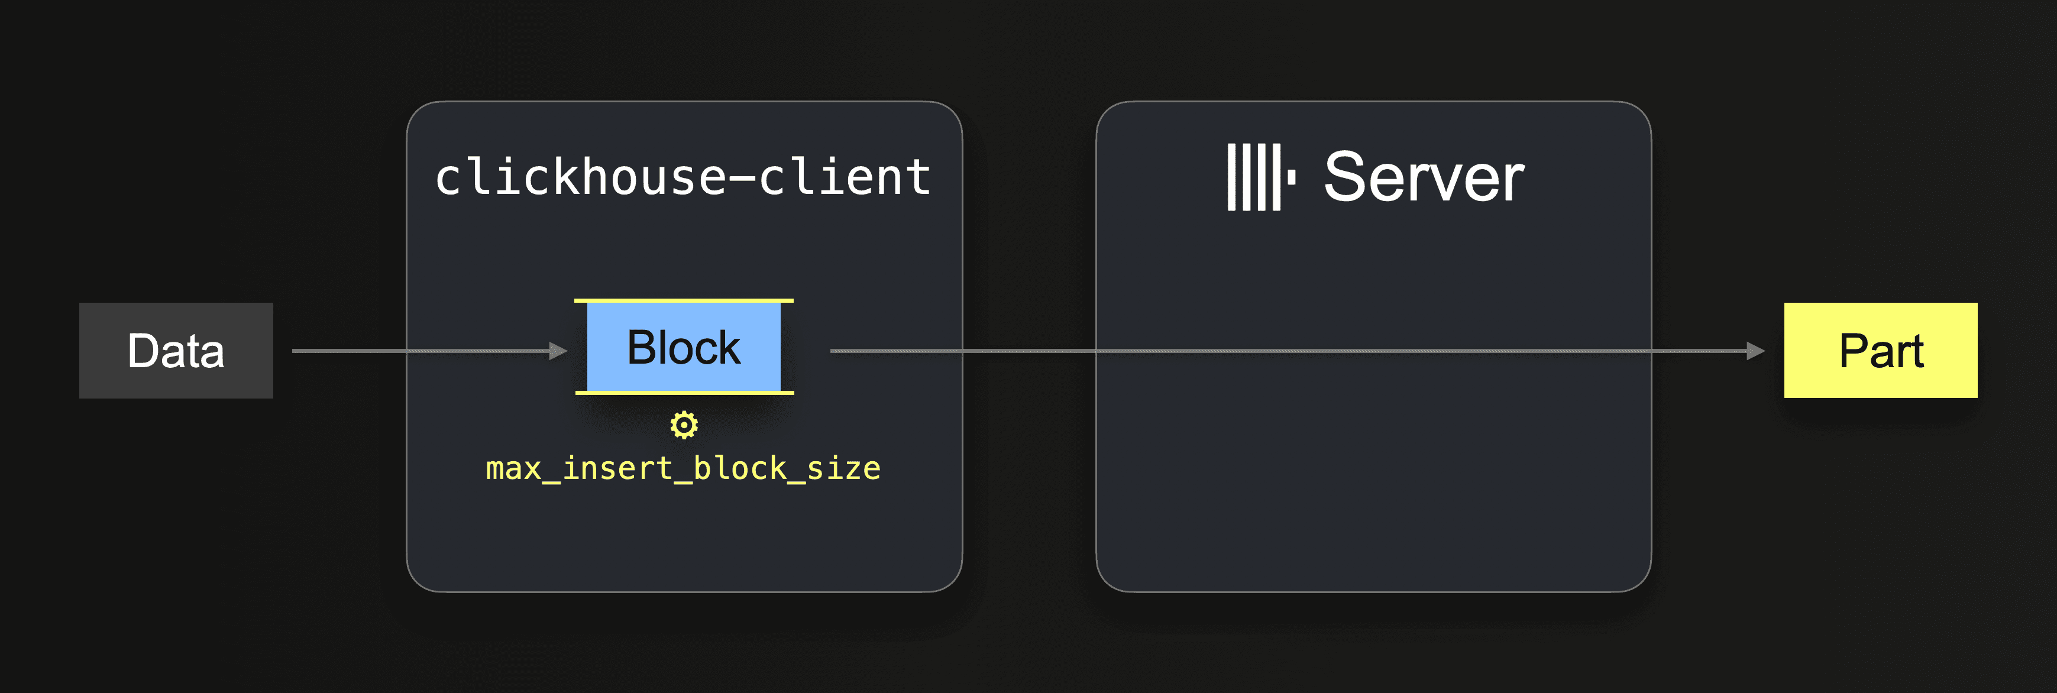Click arrow line inside the Server panel
This screenshot has width=2057, height=693.
1373,351
